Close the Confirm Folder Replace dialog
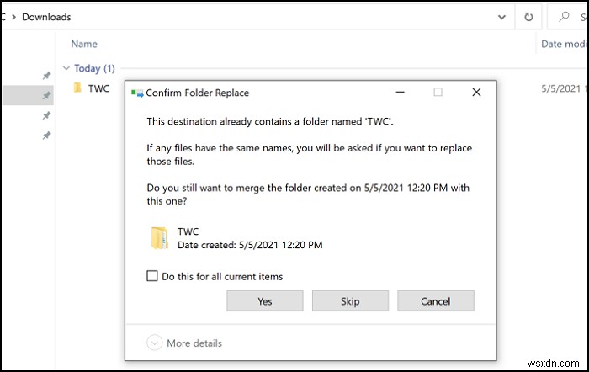Screen dimensions: 589x372 point(477,93)
